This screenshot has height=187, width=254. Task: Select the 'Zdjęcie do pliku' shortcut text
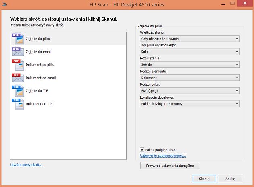[38, 39]
